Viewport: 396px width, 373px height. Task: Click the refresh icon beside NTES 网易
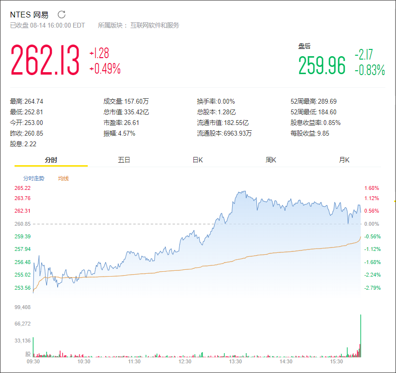pyautogui.click(x=62, y=14)
